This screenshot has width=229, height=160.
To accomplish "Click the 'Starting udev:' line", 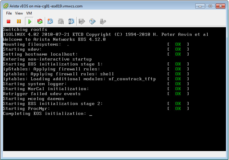I will point(22,49).
